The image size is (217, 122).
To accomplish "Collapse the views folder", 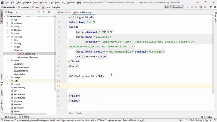I will point(11,50).
